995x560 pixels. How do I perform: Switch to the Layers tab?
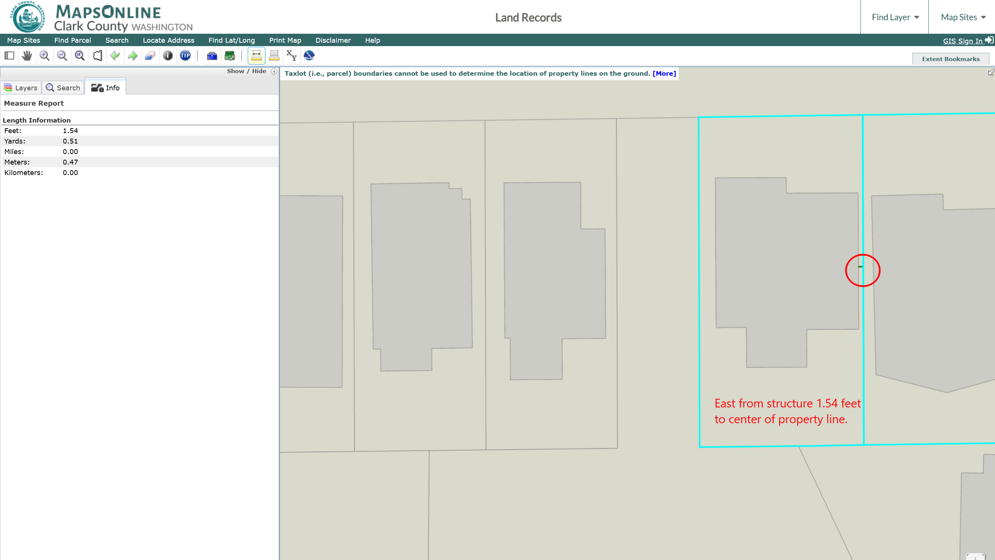click(x=21, y=88)
